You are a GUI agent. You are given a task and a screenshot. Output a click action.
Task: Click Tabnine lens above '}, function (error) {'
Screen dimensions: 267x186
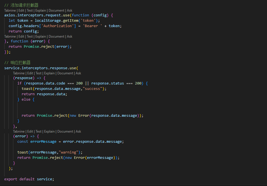[10, 37]
